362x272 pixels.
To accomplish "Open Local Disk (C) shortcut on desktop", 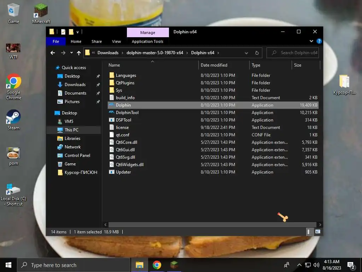I will pyautogui.click(x=13, y=195).
